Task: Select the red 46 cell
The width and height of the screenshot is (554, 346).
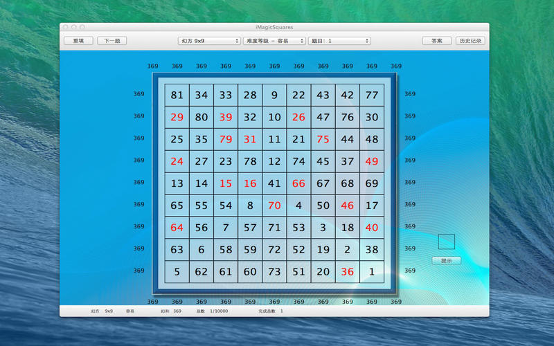Action: pos(348,206)
